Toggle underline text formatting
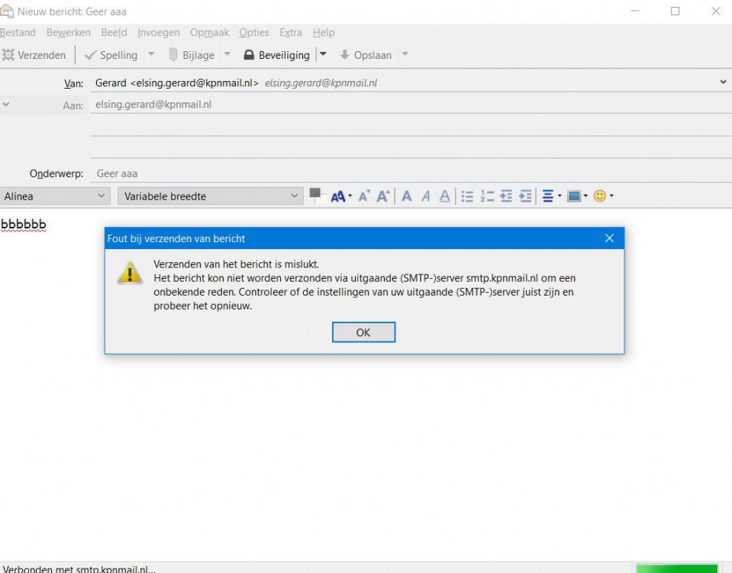The width and height of the screenshot is (732, 573). (445, 196)
